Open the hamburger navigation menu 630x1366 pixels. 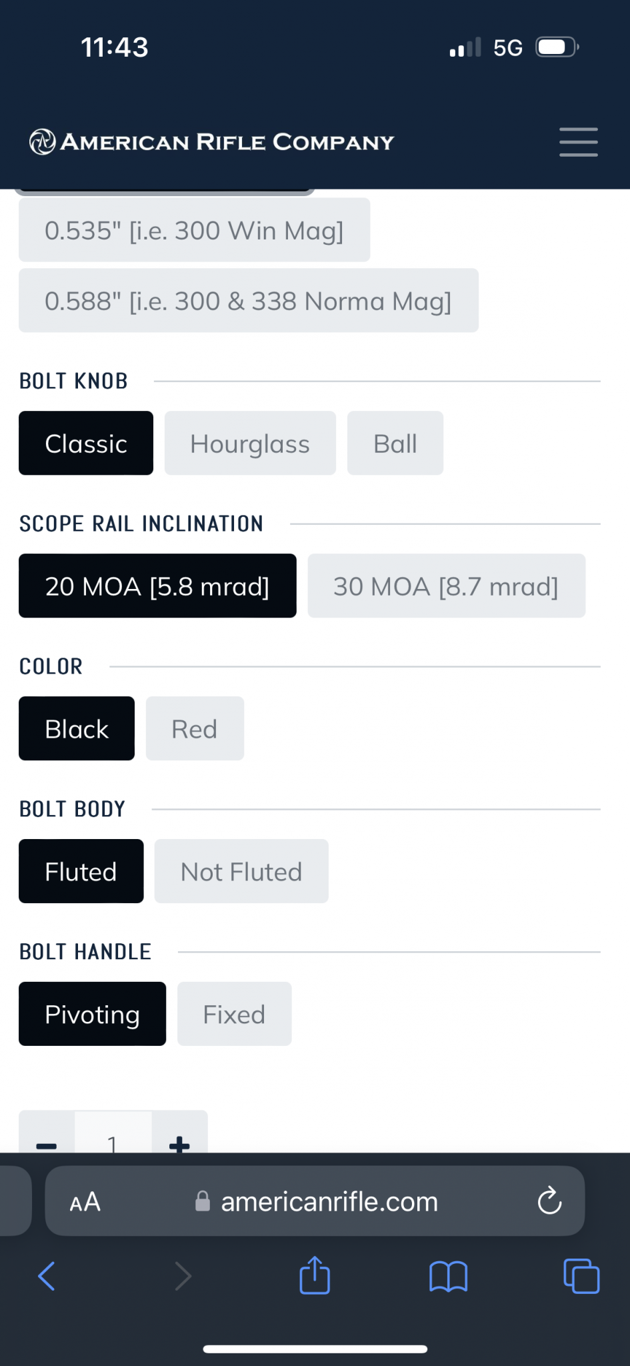click(578, 142)
